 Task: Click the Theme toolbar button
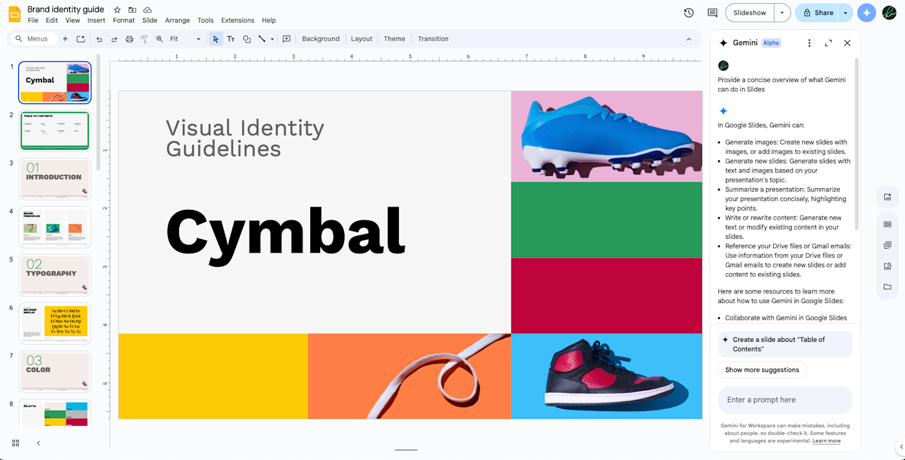pos(394,39)
